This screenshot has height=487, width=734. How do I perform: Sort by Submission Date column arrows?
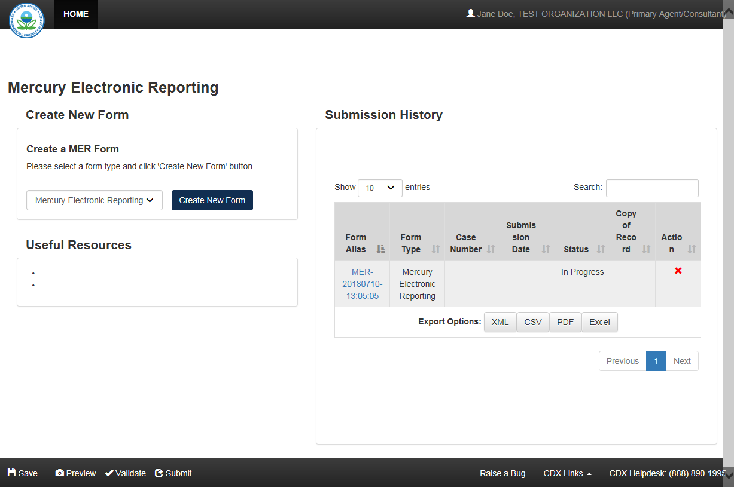(x=546, y=249)
